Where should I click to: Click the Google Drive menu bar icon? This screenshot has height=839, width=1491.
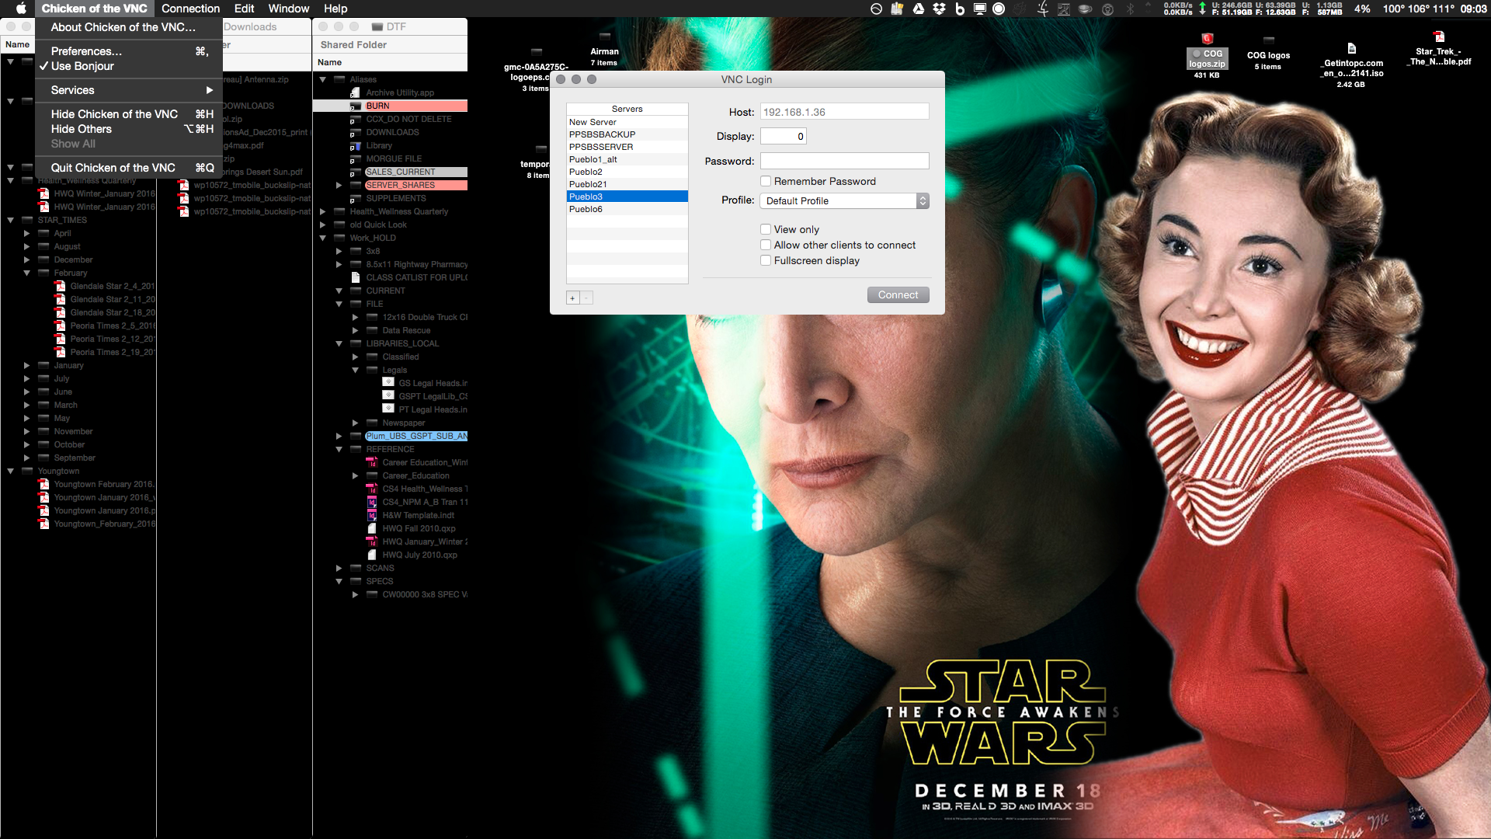pyautogui.click(x=919, y=9)
